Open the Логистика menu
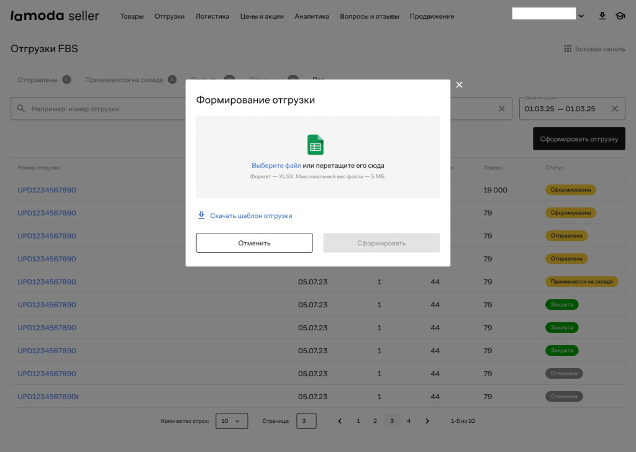The width and height of the screenshot is (636, 452). coord(212,16)
